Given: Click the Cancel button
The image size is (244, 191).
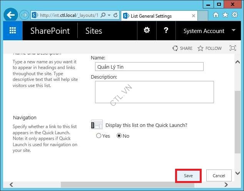Looking at the screenshot, I should (x=219, y=176).
